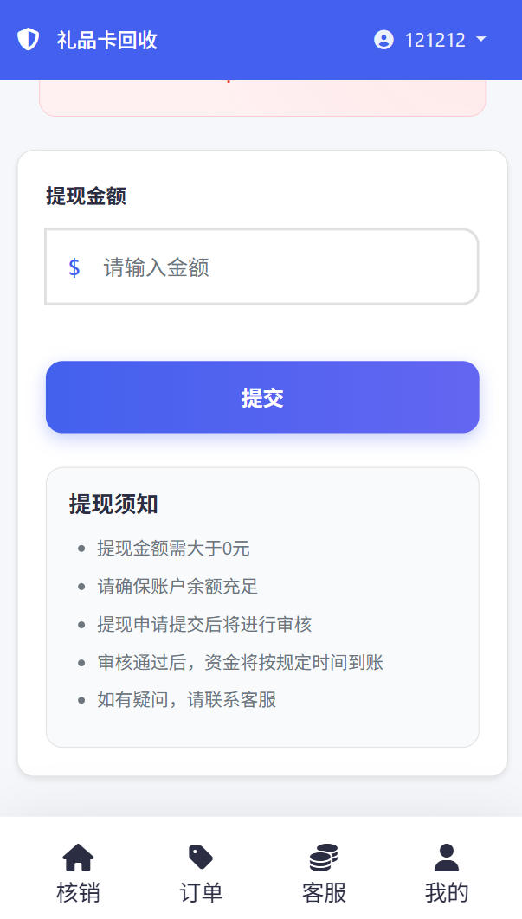Click the shield logo icon
This screenshot has width=522, height=919.
point(29,40)
